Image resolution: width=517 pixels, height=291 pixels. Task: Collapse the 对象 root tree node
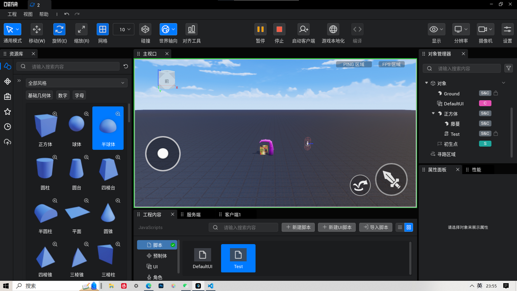point(427,83)
